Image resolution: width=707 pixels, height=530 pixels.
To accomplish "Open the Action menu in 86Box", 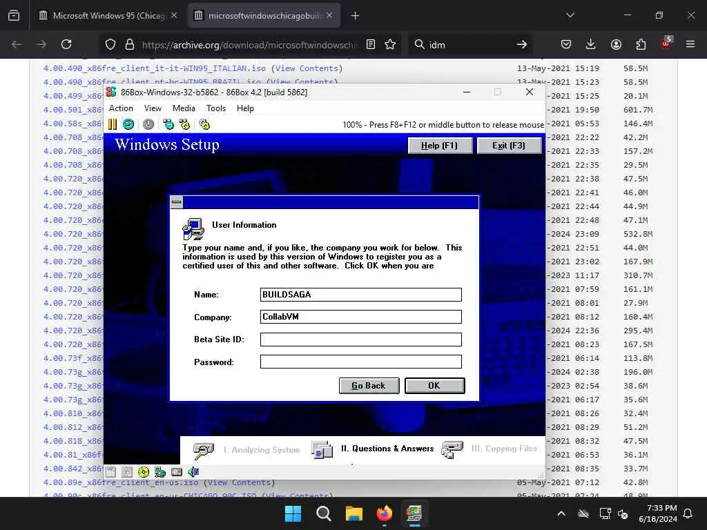I will [121, 108].
